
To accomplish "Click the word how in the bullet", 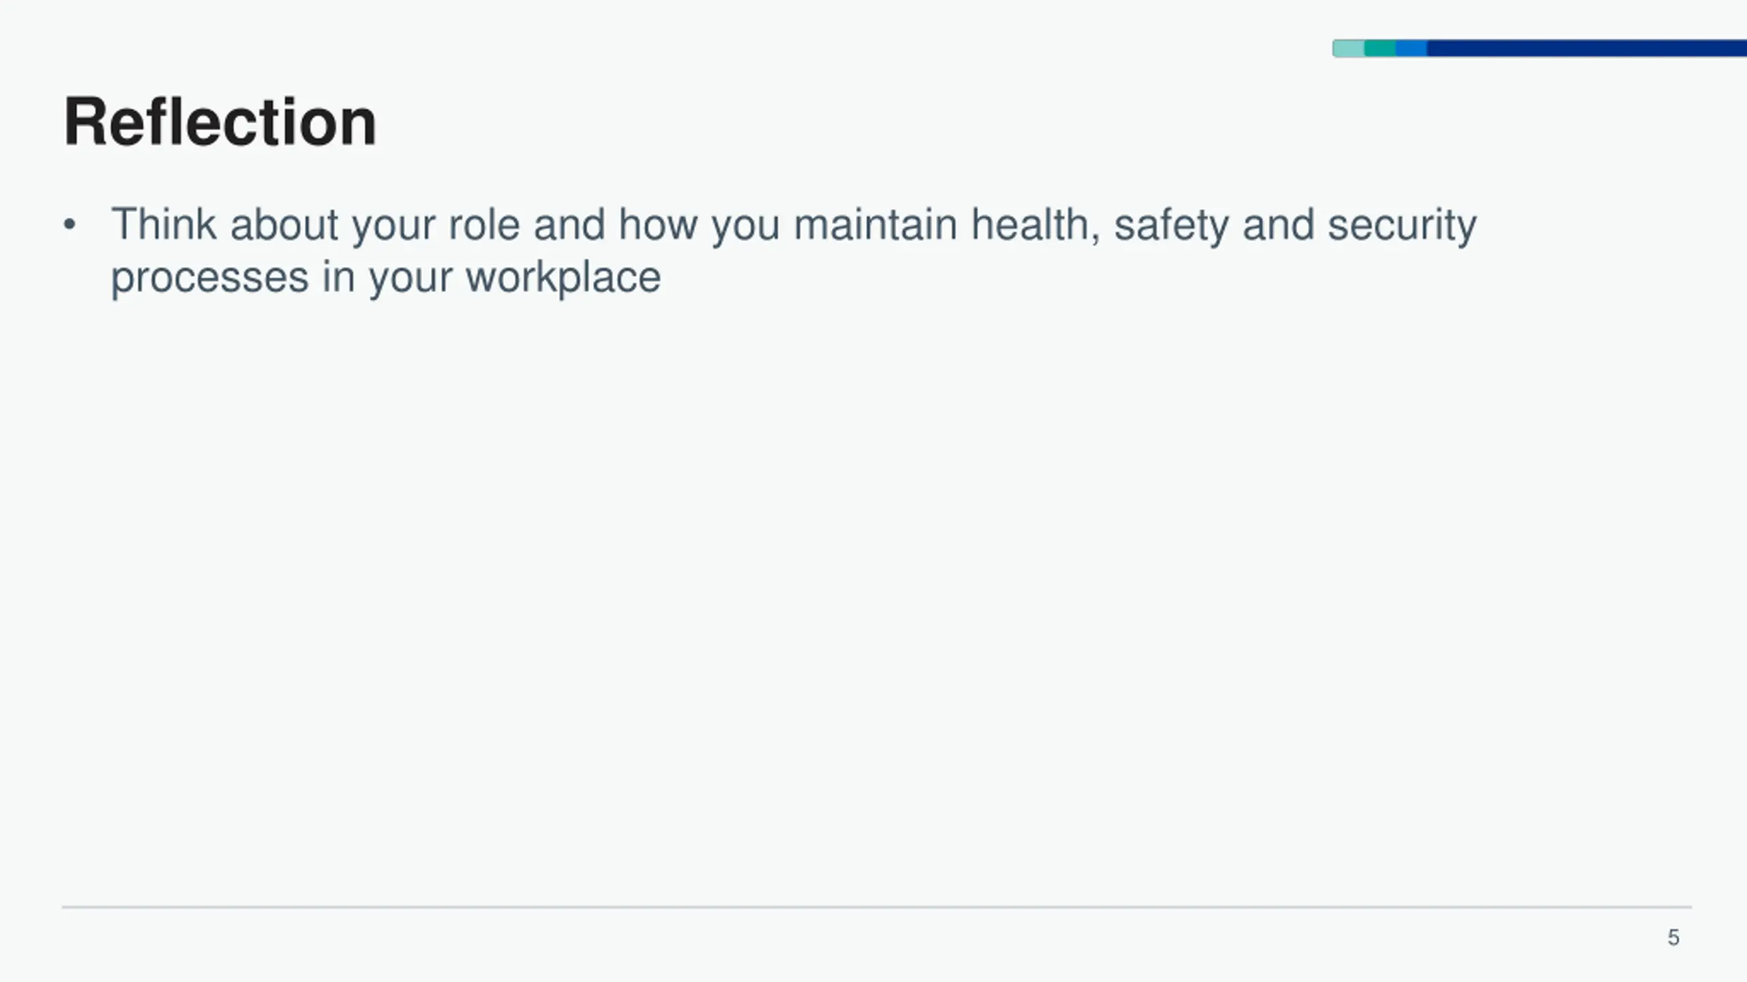I will tap(658, 224).
